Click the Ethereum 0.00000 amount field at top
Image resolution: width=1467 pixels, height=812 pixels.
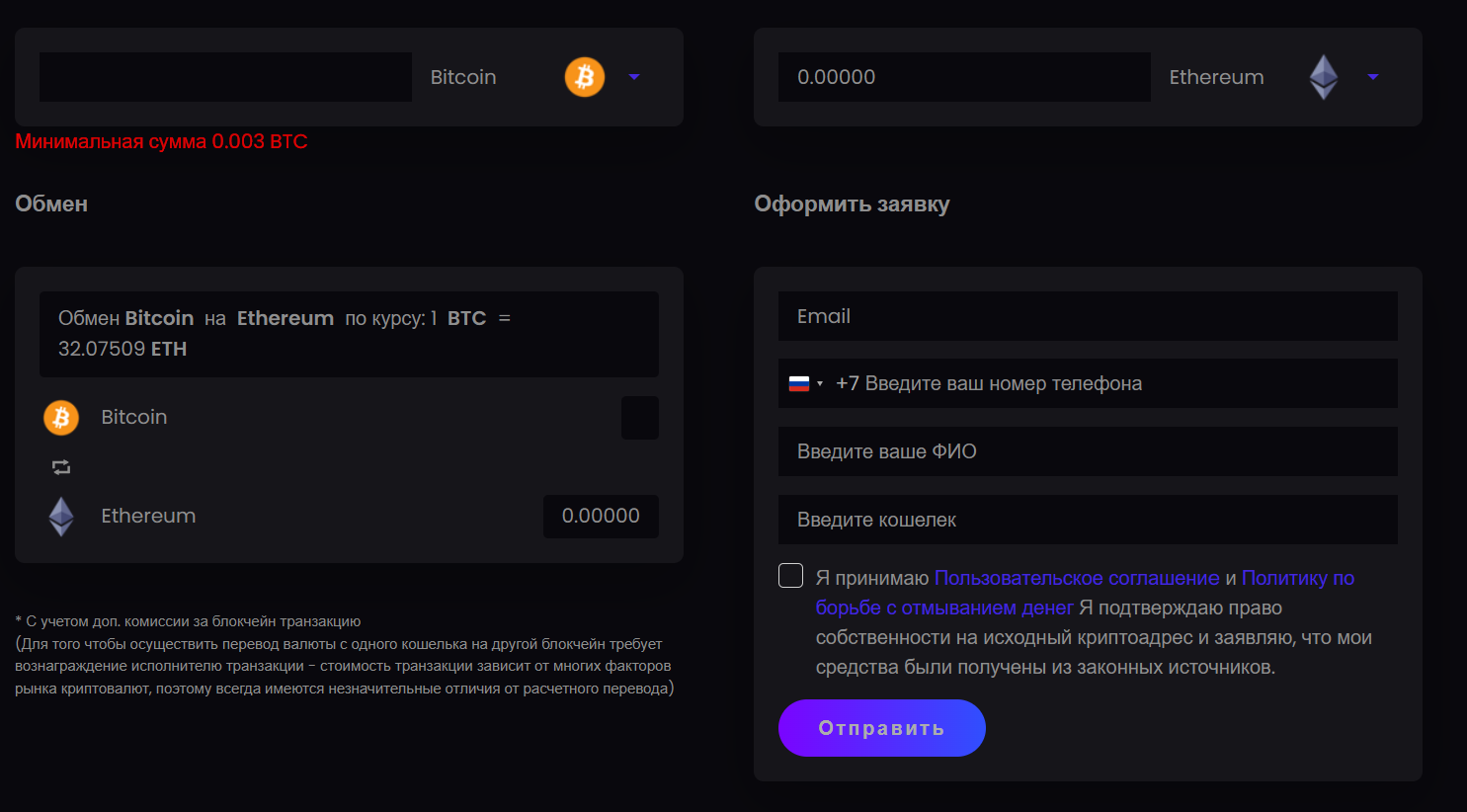coord(963,77)
